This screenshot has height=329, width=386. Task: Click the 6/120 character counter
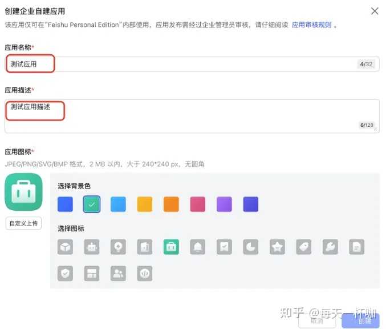pos(367,125)
